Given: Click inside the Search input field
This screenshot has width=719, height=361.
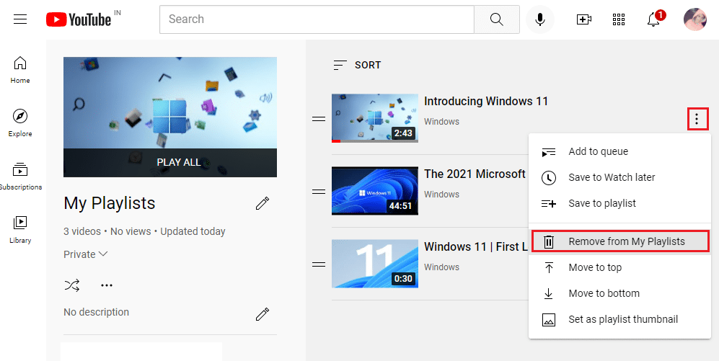Looking at the screenshot, I should coord(317,19).
